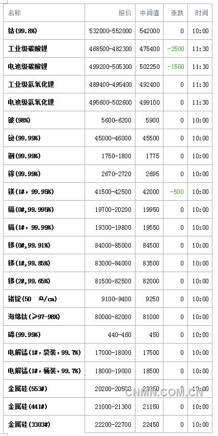Click the 镁(1#，99.95%) row name

tap(31, 191)
